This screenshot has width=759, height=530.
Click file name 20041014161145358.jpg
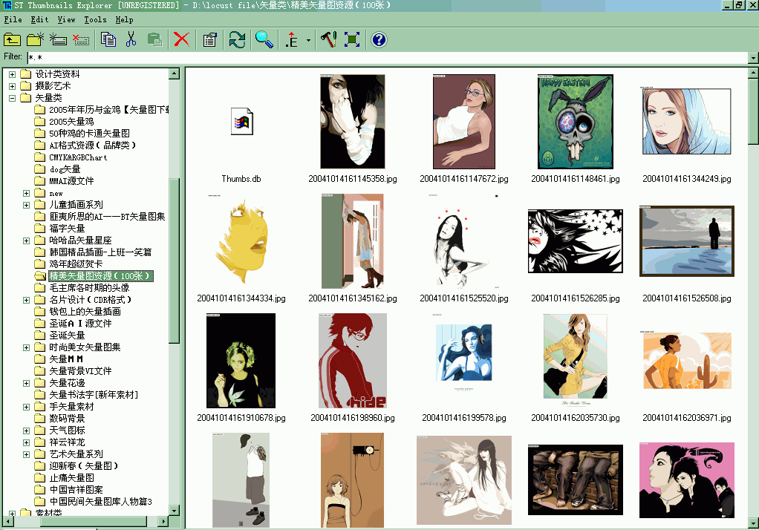[352, 179]
